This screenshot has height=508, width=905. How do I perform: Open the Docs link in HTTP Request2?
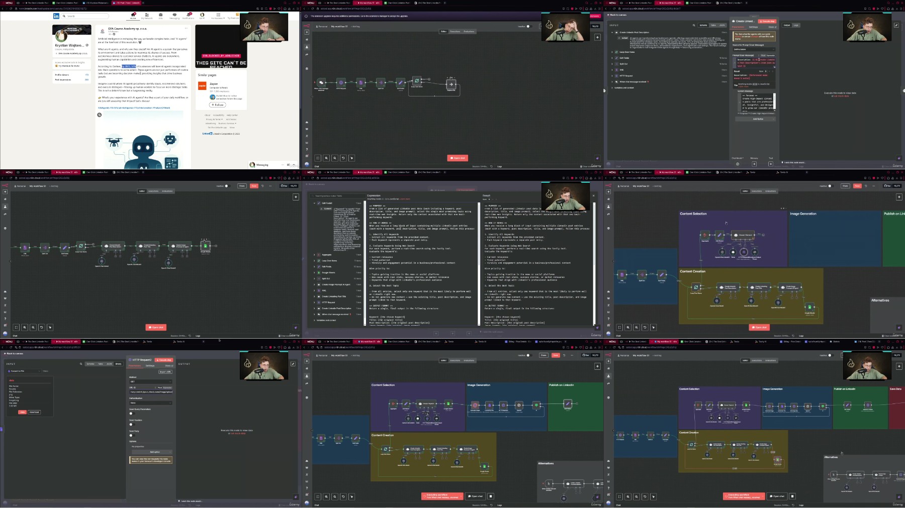[x=169, y=366]
